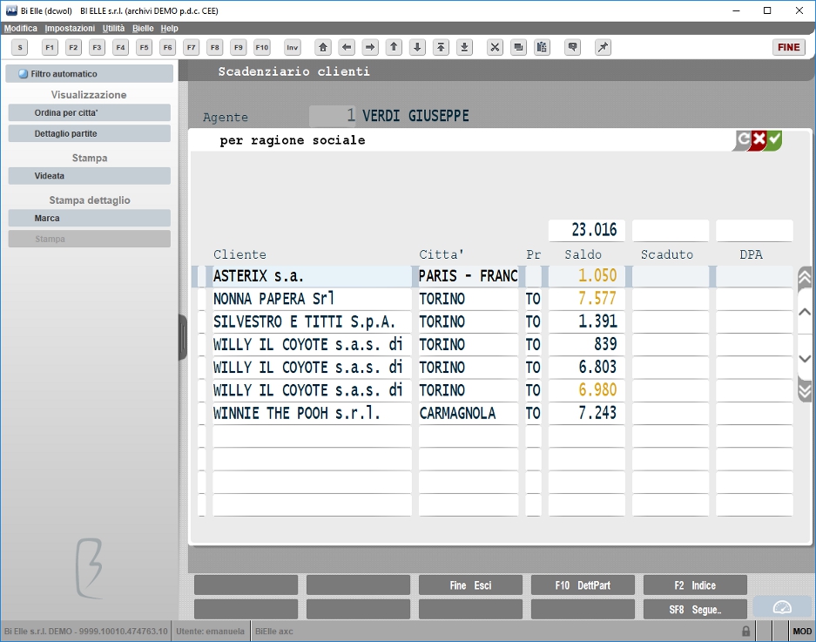Confirm with the green checkmark icon
This screenshot has height=642, width=816.
774,139
